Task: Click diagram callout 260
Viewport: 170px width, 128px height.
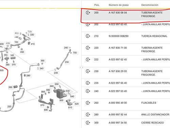Action: [x=10, y=87]
